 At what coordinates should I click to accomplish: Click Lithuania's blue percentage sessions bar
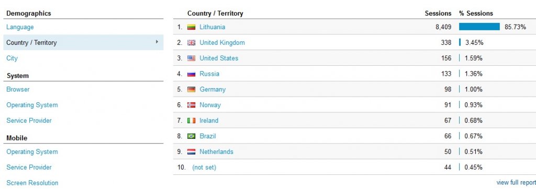(x=479, y=27)
